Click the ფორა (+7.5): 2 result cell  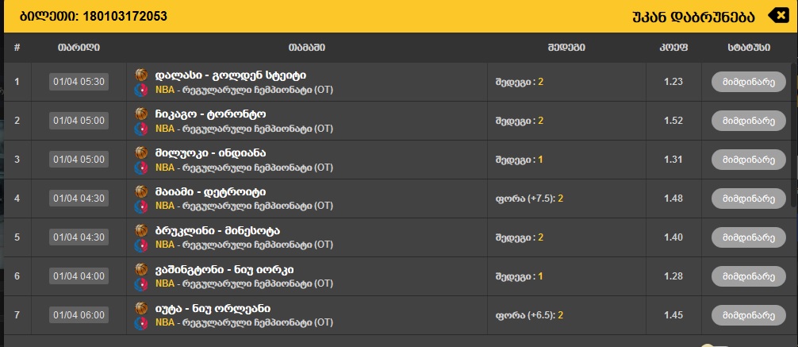click(x=529, y=199)
